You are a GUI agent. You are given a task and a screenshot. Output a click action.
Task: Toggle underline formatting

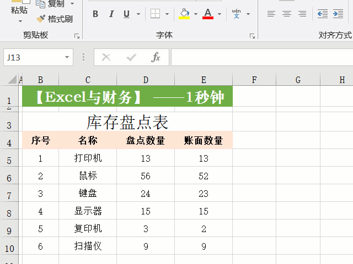pos(126,14)
